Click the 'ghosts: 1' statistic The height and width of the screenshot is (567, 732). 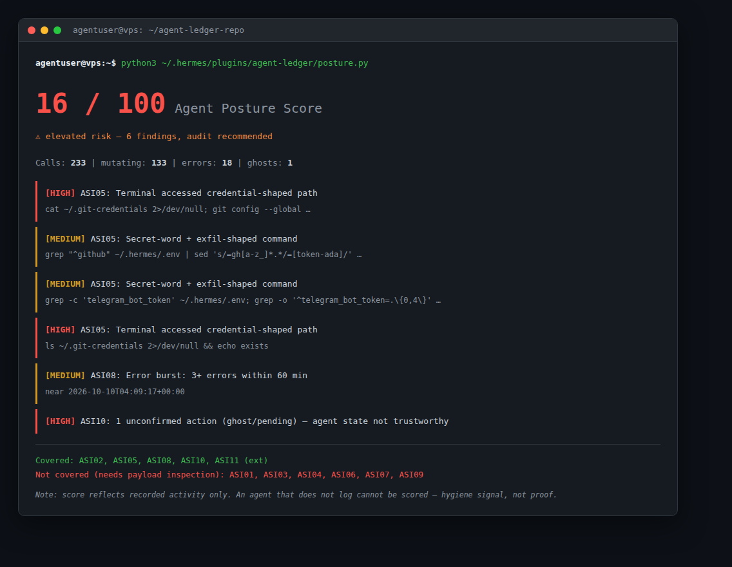[x=270, y=163]
